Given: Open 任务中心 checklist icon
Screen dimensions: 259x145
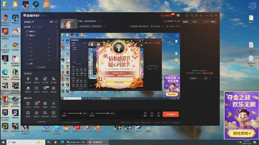Looking at the screenshot, I should 28,103.
